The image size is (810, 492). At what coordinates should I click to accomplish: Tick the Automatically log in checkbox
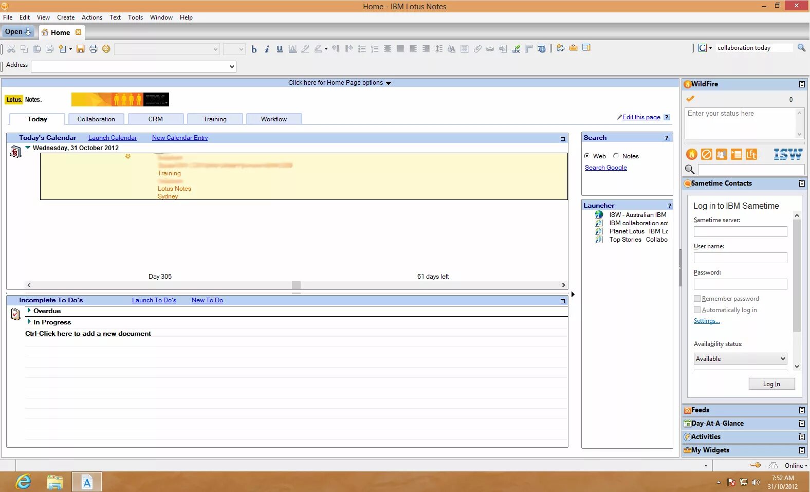pyautogui.click(x=697, y=310)
